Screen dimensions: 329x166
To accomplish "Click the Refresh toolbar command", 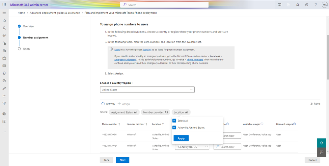I will point(108,104).
